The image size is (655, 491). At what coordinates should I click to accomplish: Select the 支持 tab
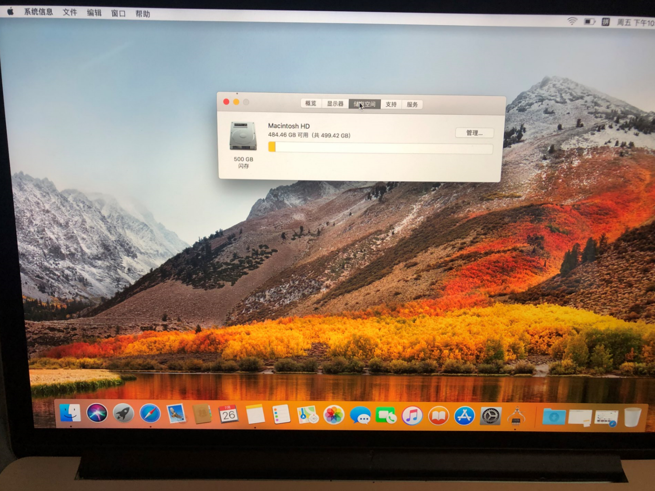(391, 105)
